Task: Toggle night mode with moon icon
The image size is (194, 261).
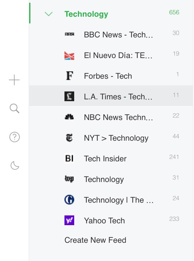Action: [x=15, y=165]
